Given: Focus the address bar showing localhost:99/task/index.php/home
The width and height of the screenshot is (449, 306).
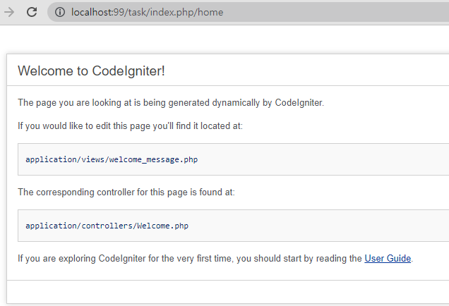Looking at the screenshot, I should click(248, 12).
